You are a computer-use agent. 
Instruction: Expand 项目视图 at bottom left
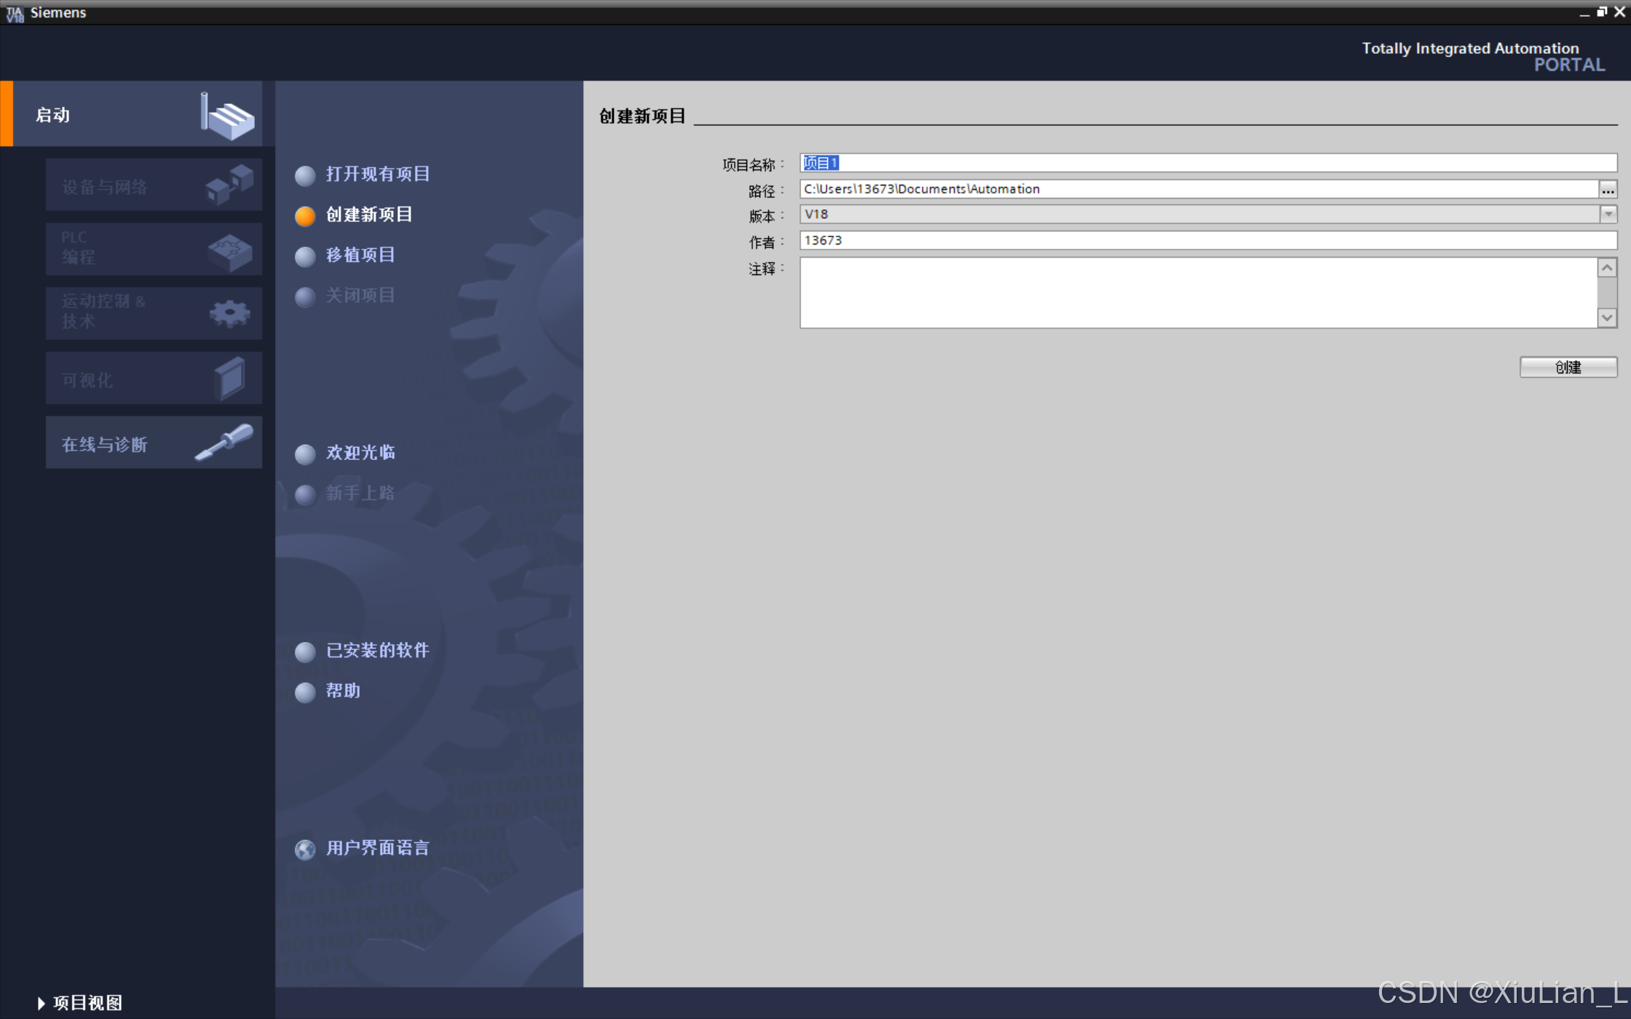pyautogui.click(x=80, y=1002)
